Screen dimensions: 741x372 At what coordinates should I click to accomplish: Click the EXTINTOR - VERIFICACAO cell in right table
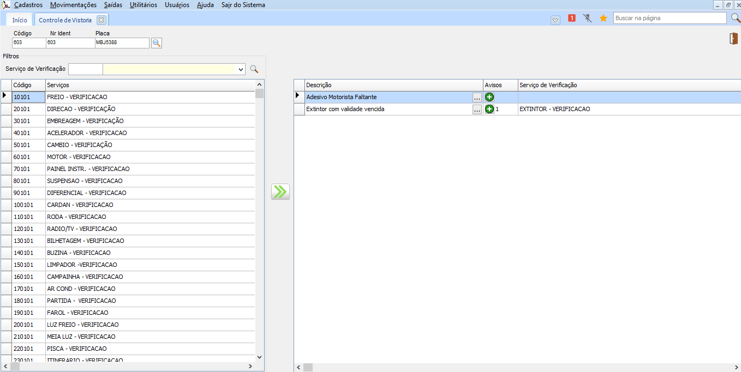629,109
